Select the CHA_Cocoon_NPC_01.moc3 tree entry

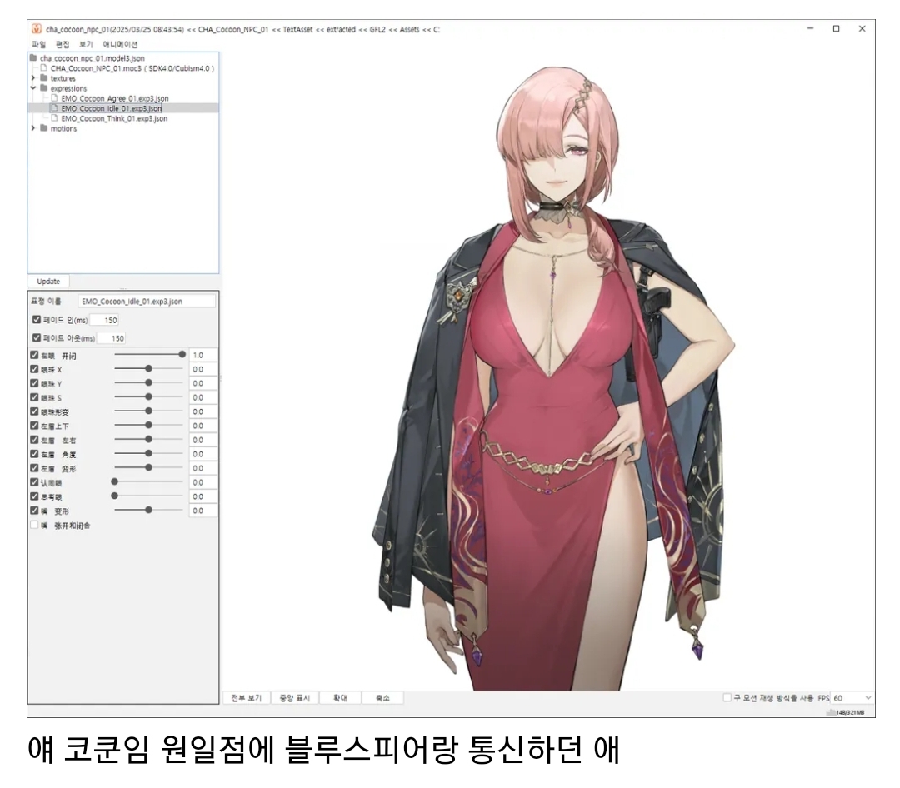132,68
